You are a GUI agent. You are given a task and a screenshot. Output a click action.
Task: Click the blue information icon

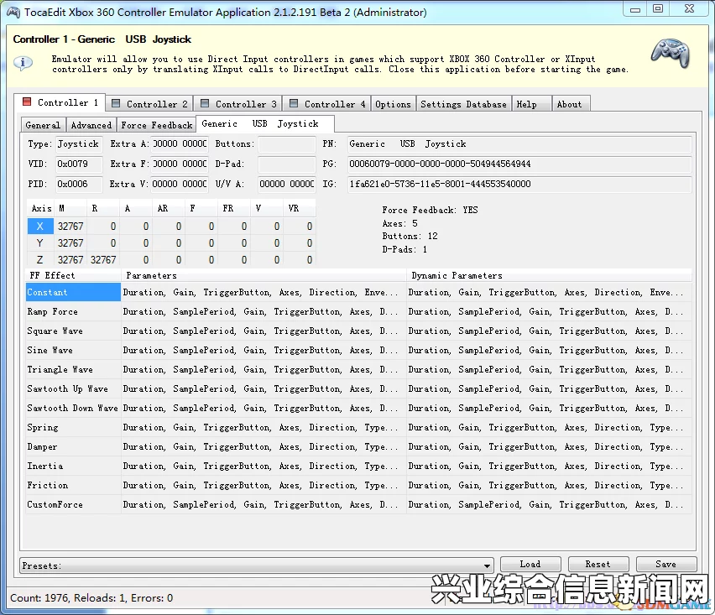23,62
